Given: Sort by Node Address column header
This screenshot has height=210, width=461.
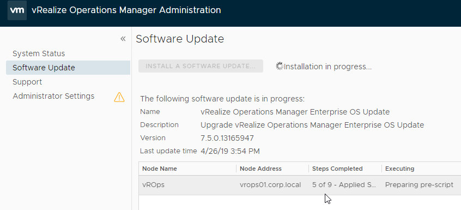Looking at the screenshot, I should click(x=261, y=169).
